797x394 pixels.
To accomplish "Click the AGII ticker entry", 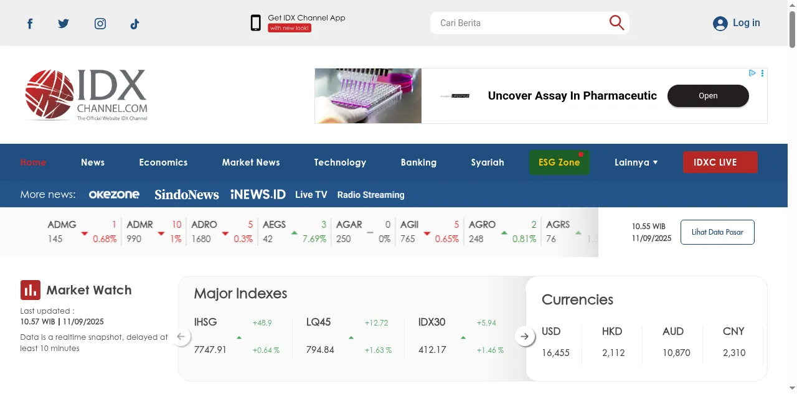I will point(430,232).
